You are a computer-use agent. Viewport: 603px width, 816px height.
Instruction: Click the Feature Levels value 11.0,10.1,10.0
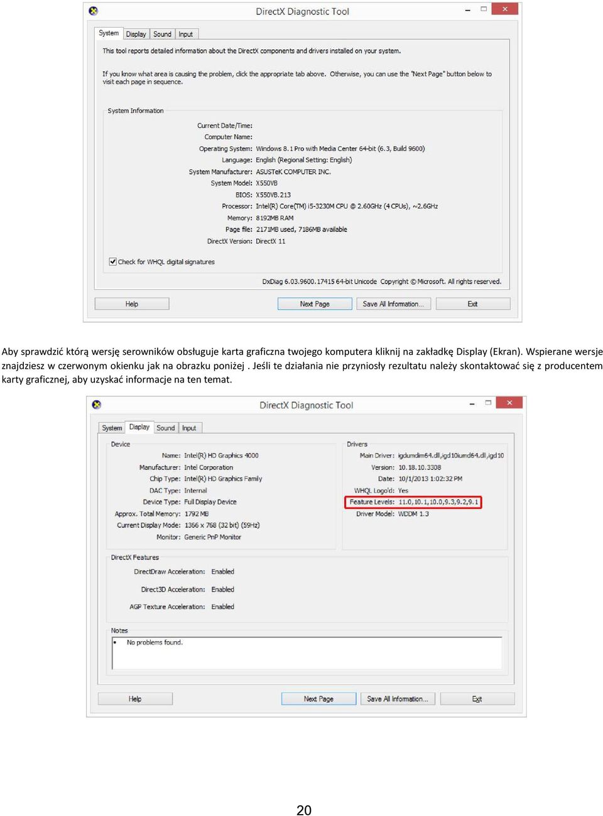438,502
